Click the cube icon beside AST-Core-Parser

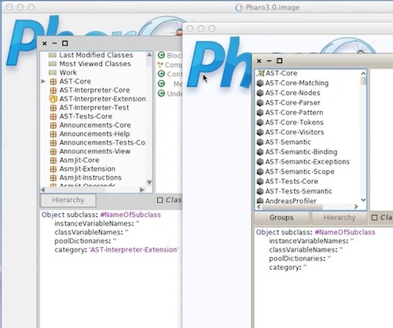(x=260, y=103)
